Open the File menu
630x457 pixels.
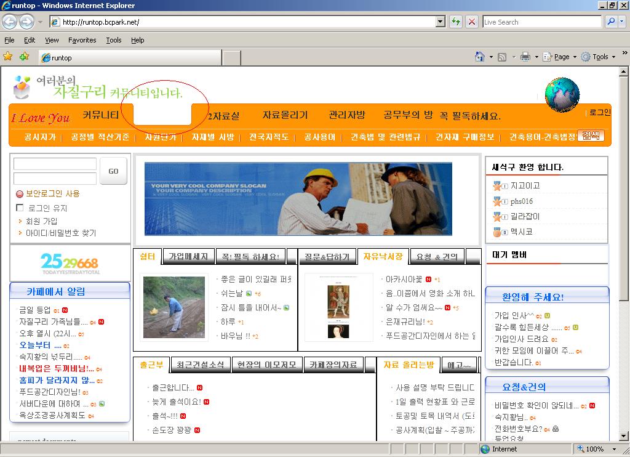click(9, 40)
